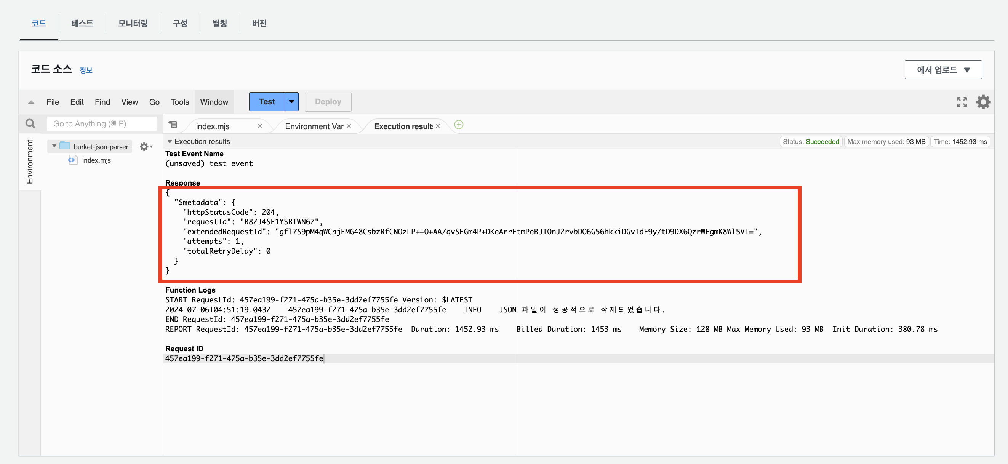
Task: Open the index.mjs file icon in tree
Action: click(72, 160)
